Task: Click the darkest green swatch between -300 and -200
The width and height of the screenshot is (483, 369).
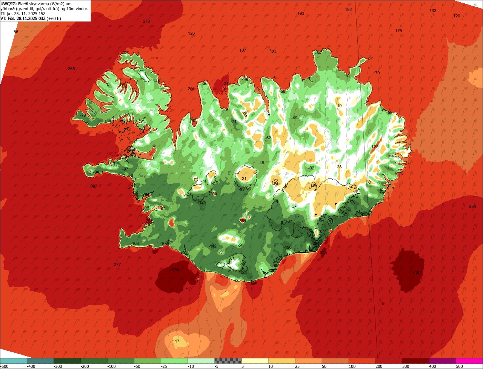Action: (67, 361)
